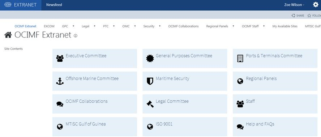
Task: Click the Ports & Terminals building icon
Action: (x=240, y=58)
